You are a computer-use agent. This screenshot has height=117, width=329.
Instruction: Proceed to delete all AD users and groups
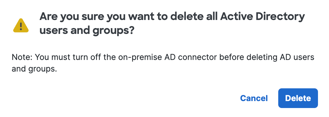[298, 98]
